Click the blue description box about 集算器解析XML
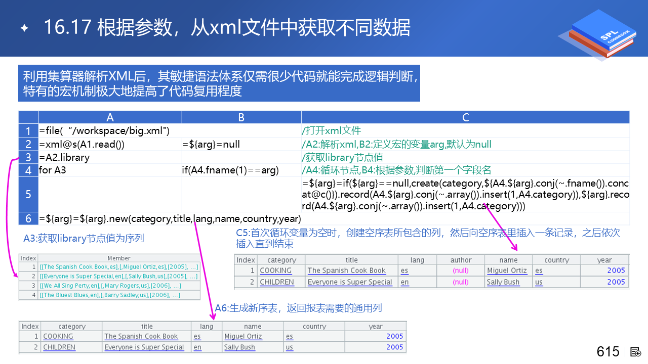Viewport: 648px width, 364px height. [219, 83]
